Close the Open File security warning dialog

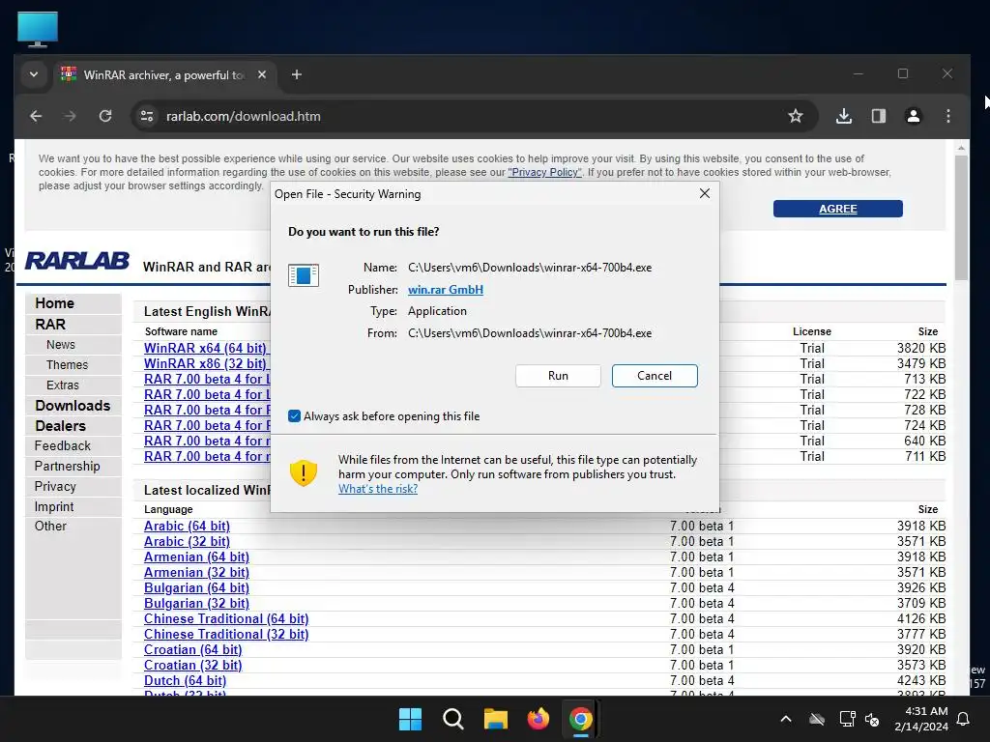[705, 193]
